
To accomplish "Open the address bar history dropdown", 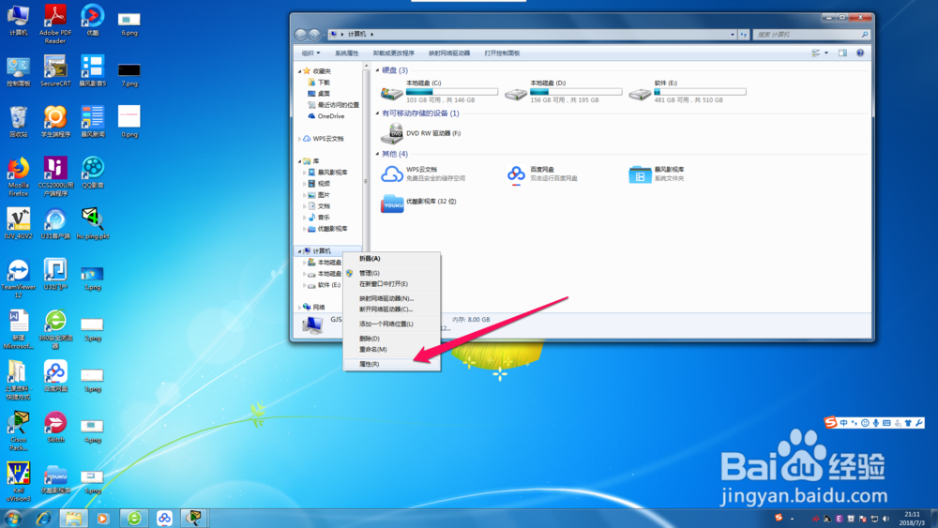I will coord(733,35).
